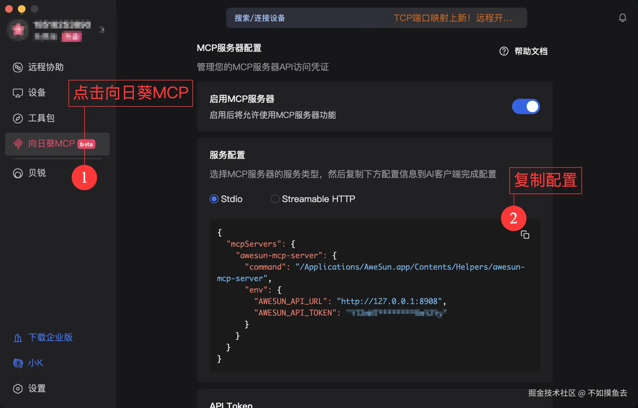Screen dimensions: 638x408
Task: Click the 设备 devices monitor icon
Action: (x=18, y=93)
